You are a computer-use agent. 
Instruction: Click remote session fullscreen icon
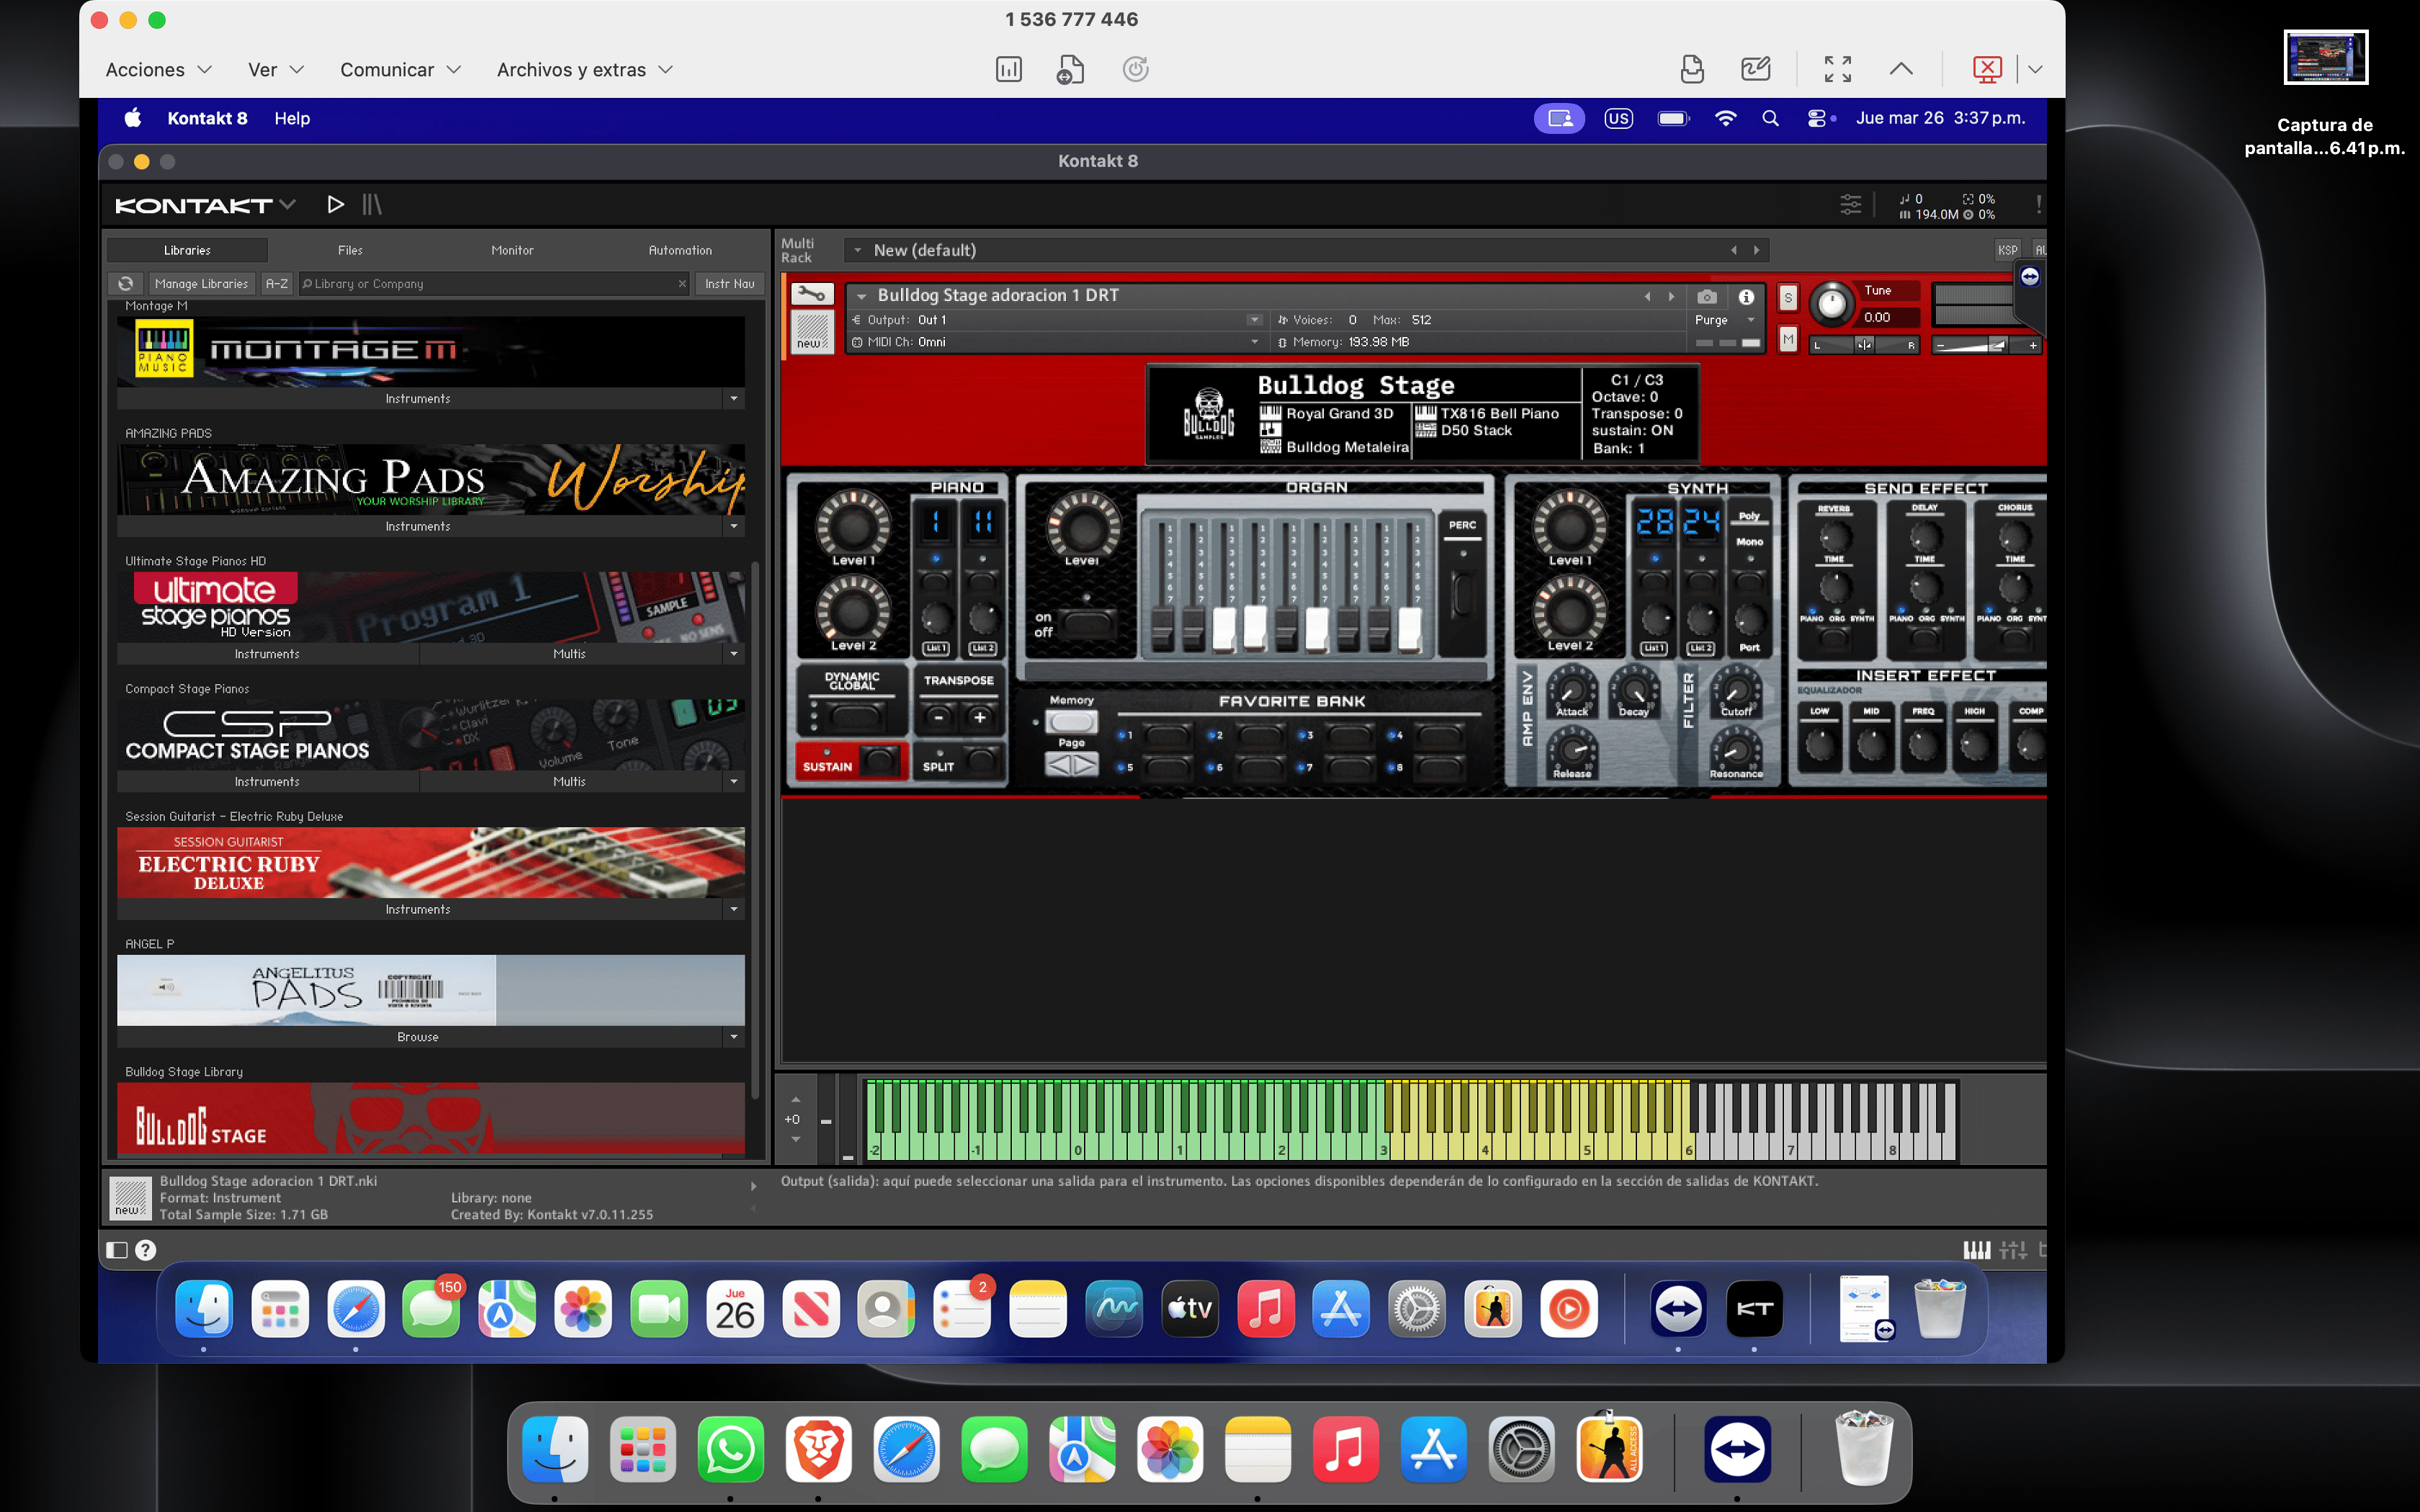[1837, 69]
